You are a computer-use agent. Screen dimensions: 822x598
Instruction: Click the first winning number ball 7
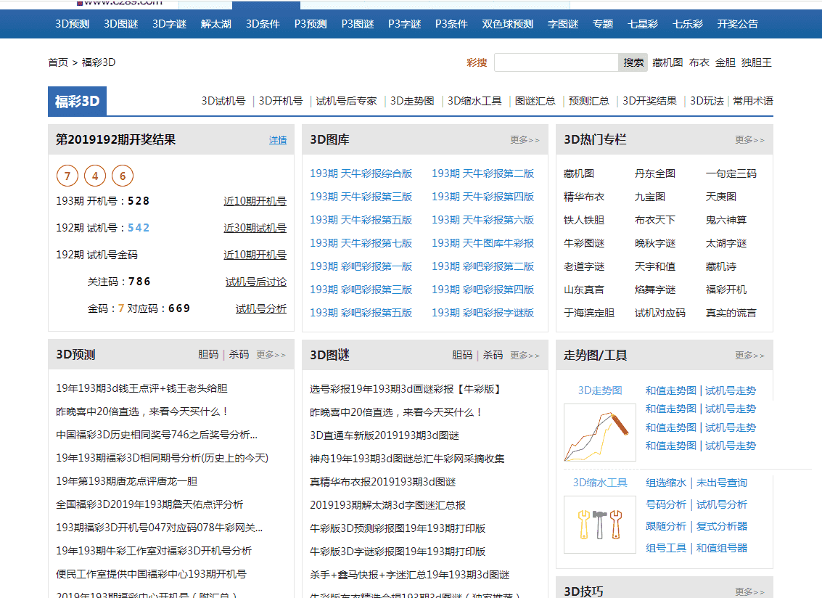67,176
